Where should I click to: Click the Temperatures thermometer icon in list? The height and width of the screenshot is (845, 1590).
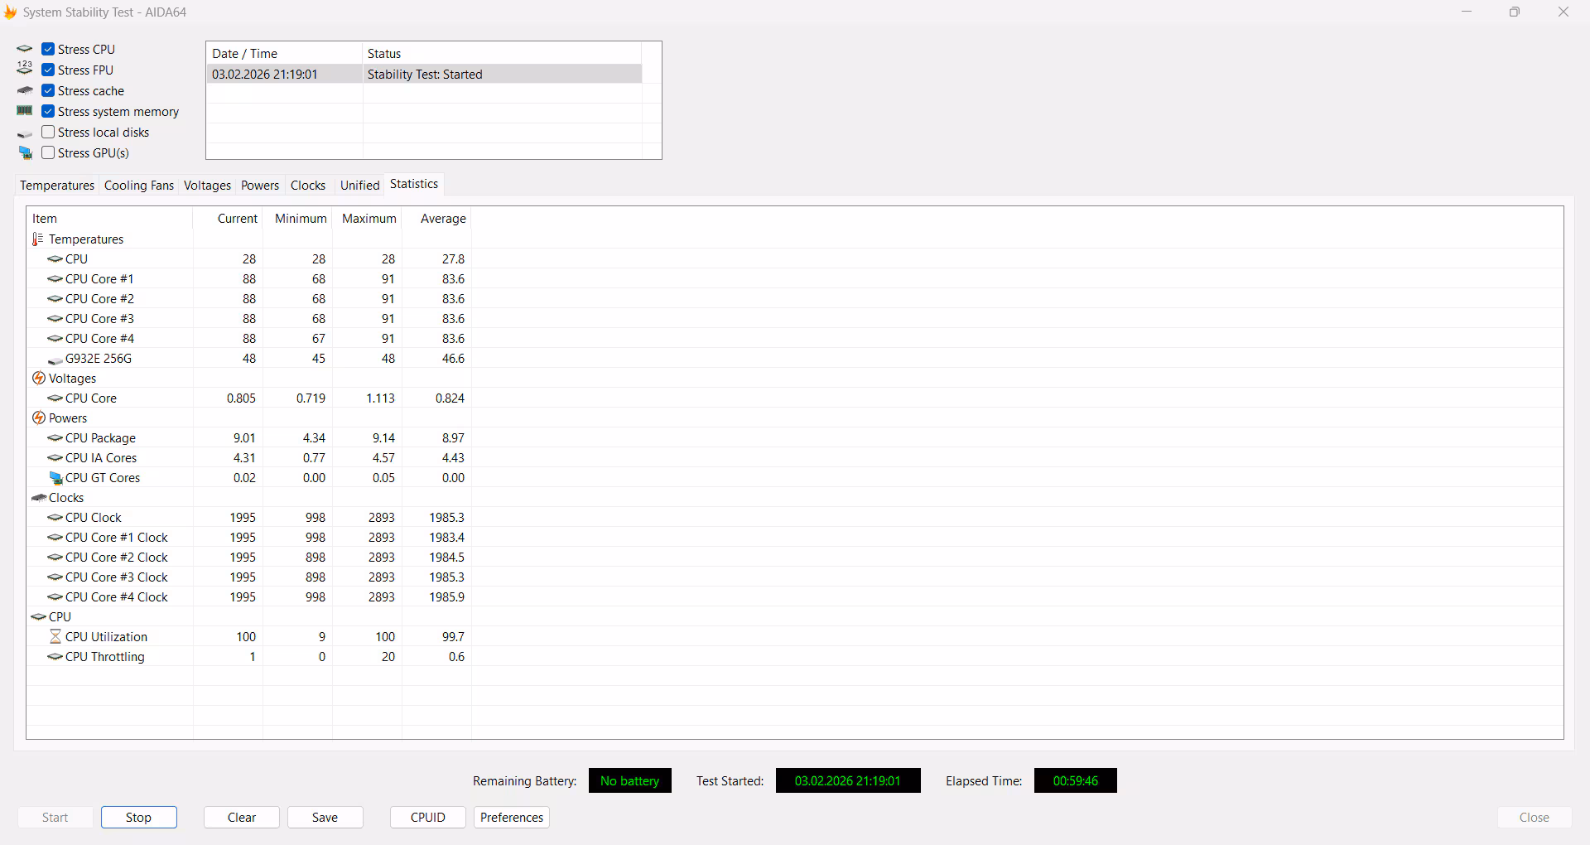coord(37,239)
